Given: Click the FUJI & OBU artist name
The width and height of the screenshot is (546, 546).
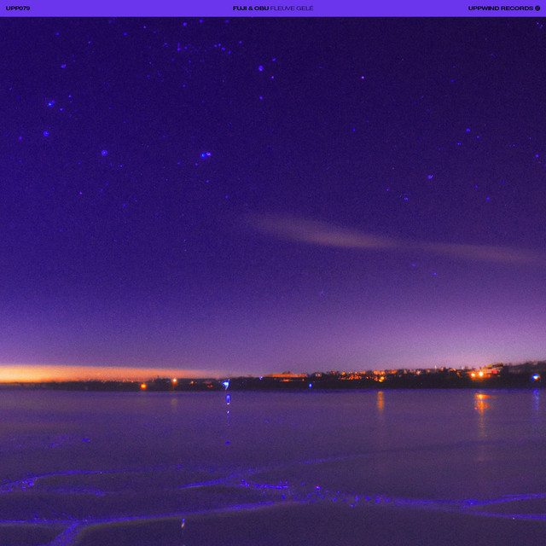Looking at the screenshot, I should tap(250, 8).
